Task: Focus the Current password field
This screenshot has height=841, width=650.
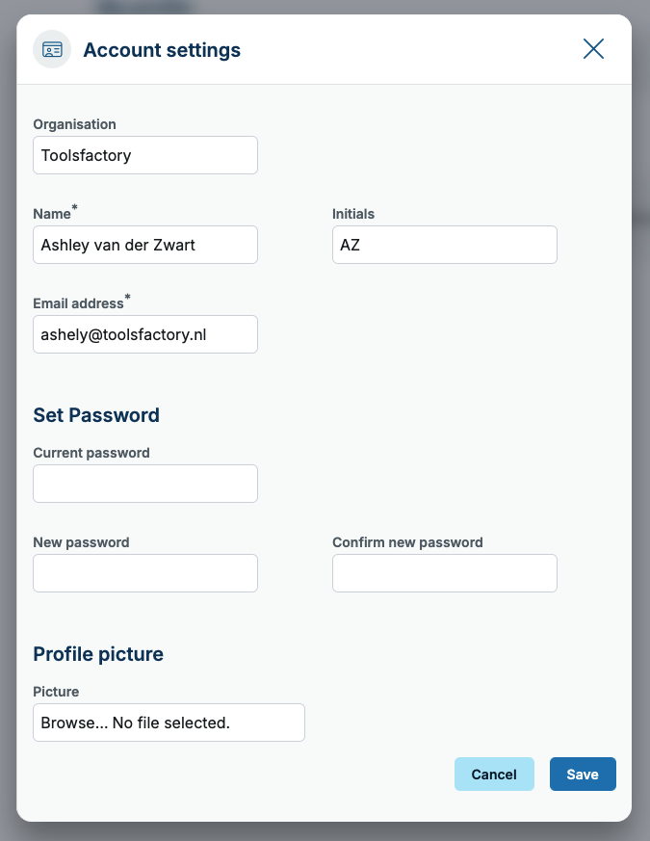Action: [145, 484]
